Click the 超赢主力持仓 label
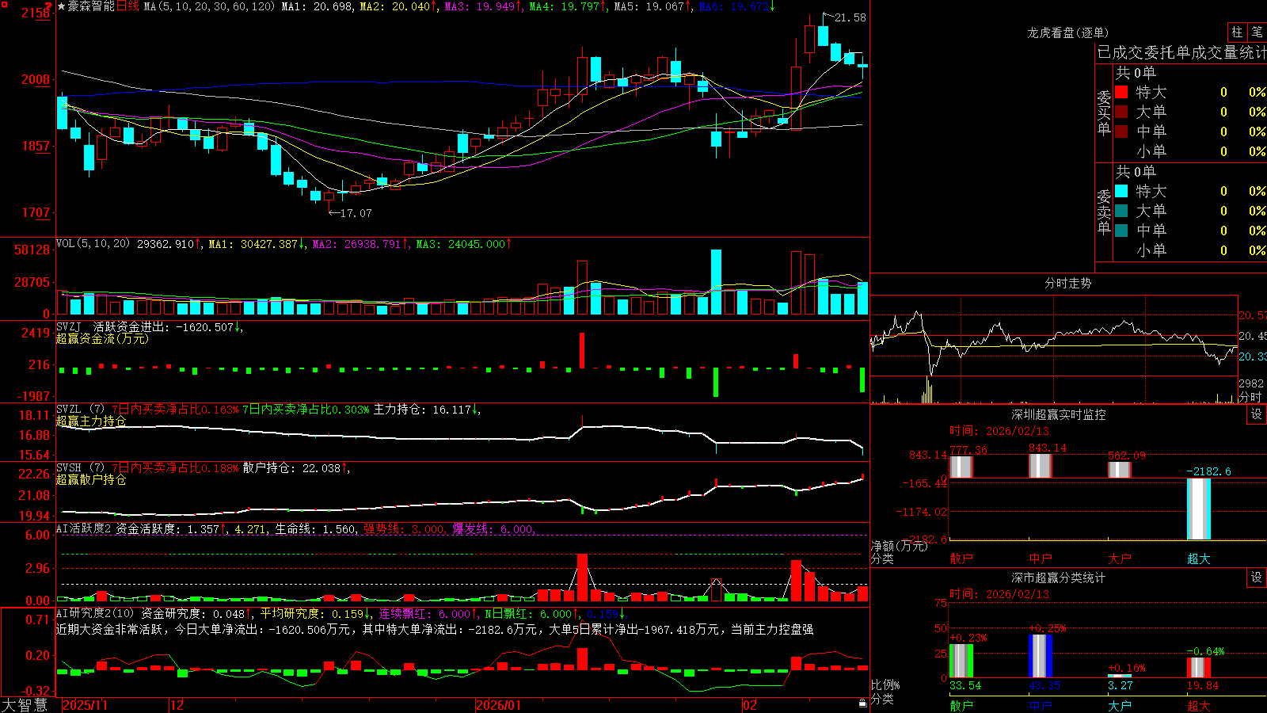Viewport: 1267px width, 713px height. pyautogui.click(x=91, y=421)
